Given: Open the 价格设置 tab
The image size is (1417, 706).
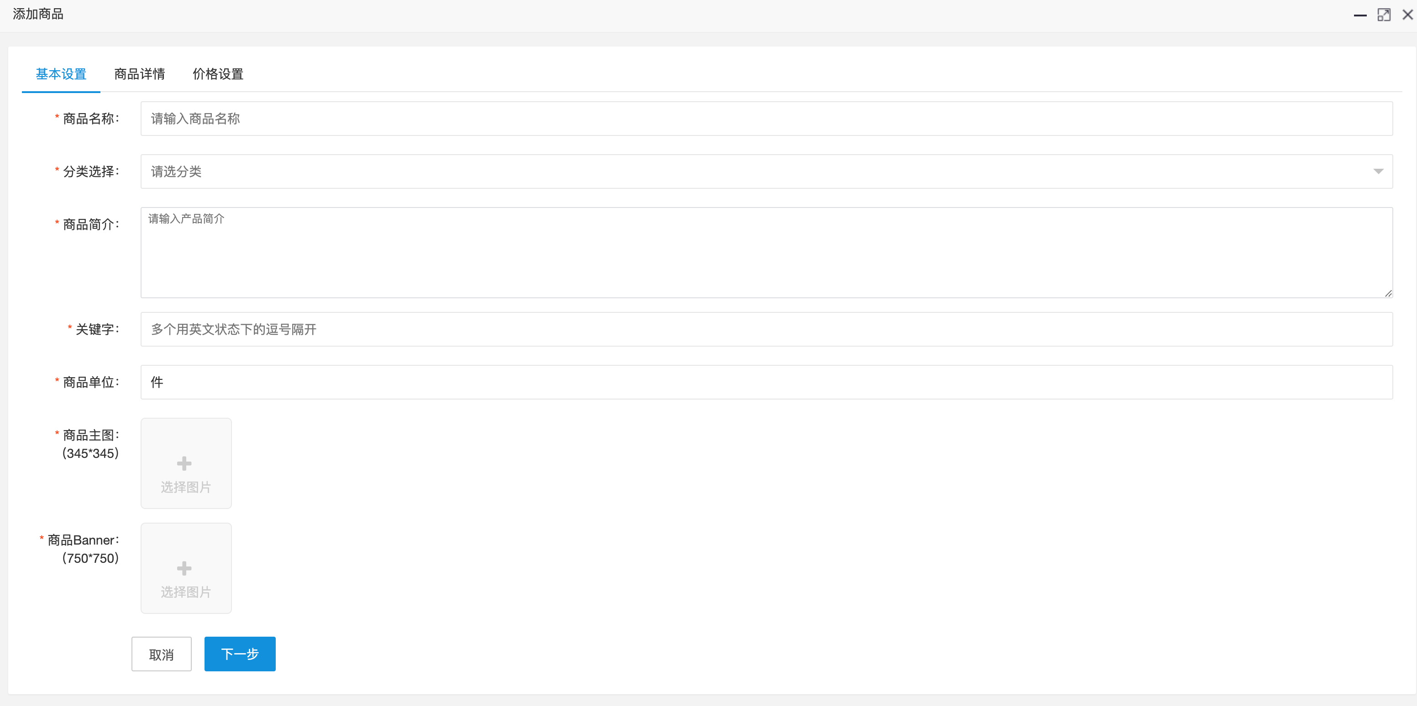Looking at the screenshot, I should (218, 73).
